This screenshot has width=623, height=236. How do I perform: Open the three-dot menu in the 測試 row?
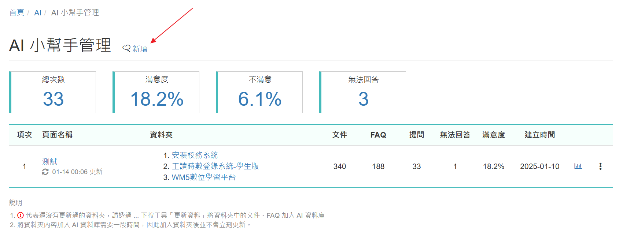pyautogui.click(x=600, y=166)
